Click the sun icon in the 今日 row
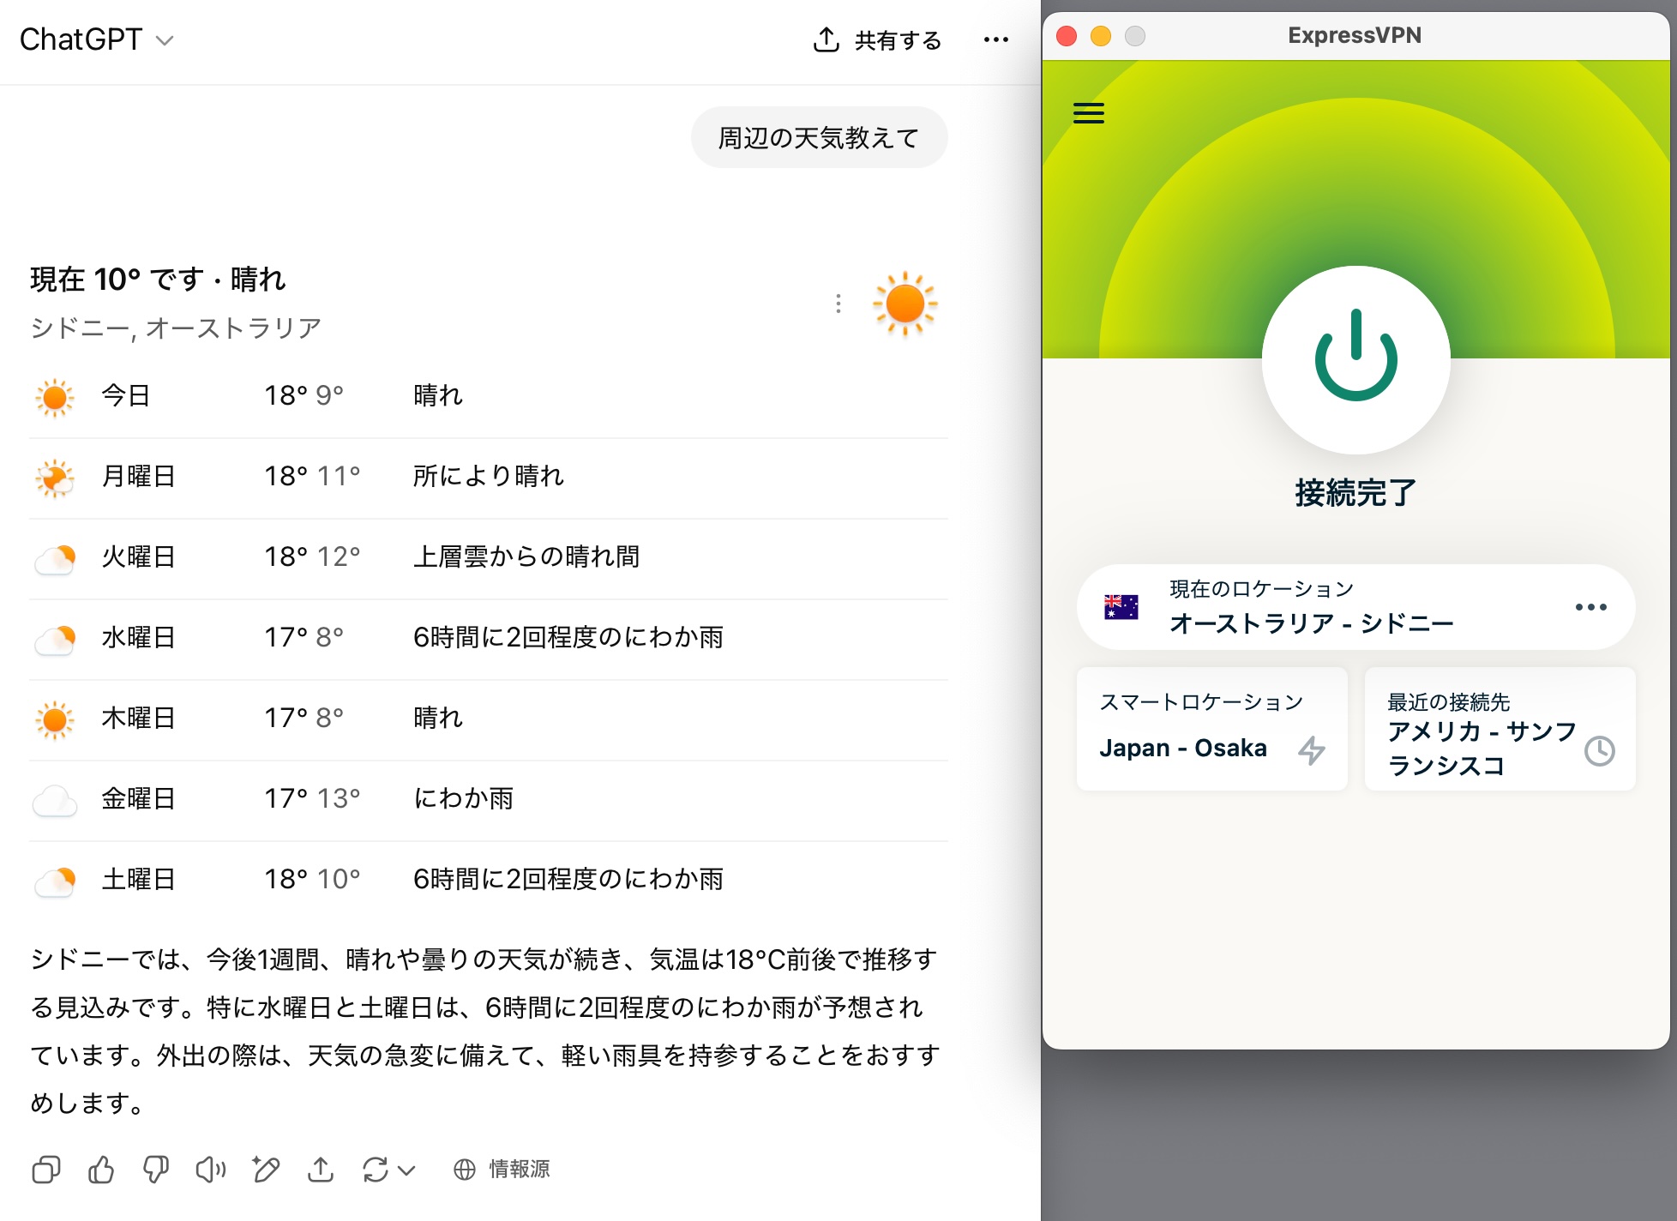This screenshot has height=1221, width=1677. click(x=55, y=397)
